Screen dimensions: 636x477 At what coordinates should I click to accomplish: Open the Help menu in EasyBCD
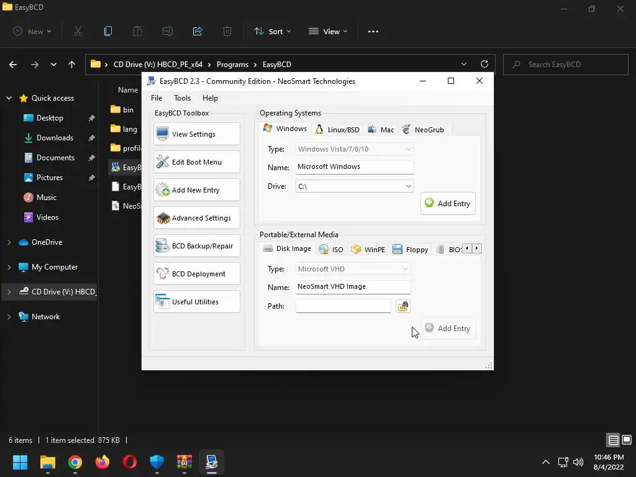click(210, 98)
